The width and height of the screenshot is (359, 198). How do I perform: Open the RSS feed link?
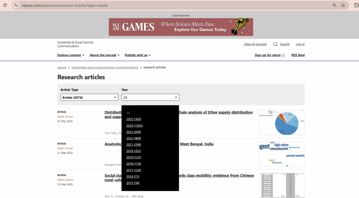(298, 55)
